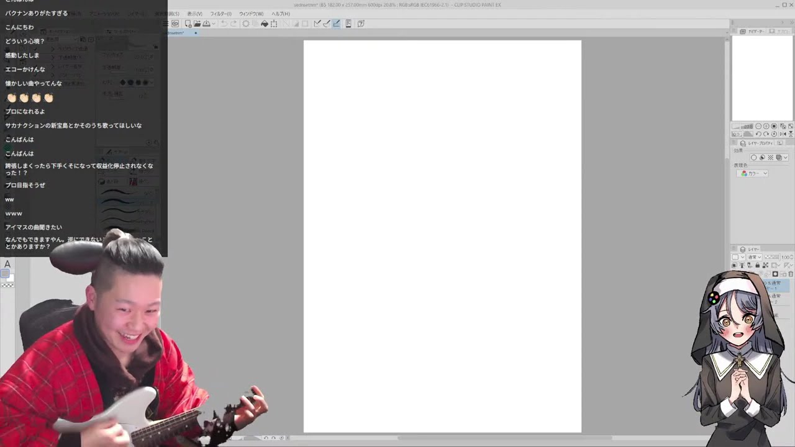Undo the last action in toolbar

[x=224, y=24]
